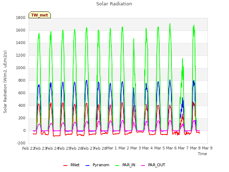Click the Mar 7 x-axis date

tap(183, 148)
